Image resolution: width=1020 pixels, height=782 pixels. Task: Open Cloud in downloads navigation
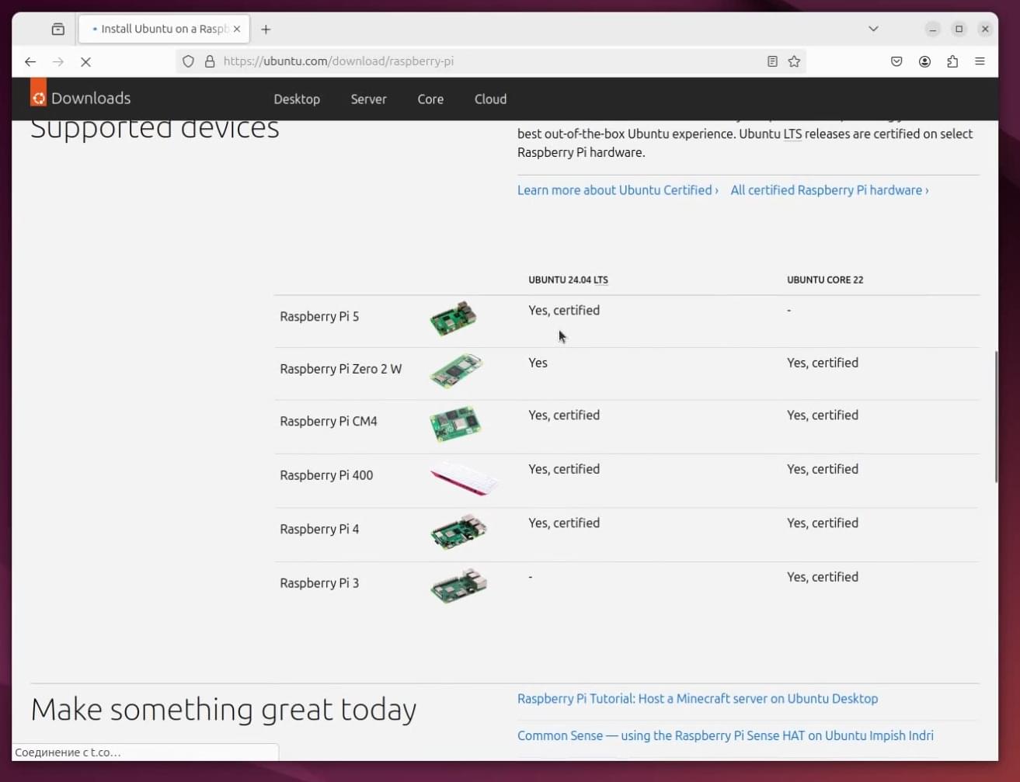coord(490,99)
